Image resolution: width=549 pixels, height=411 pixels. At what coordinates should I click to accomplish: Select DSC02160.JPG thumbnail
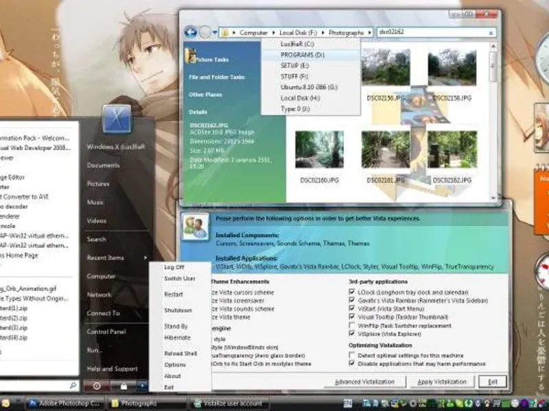(x=319, y=149)
